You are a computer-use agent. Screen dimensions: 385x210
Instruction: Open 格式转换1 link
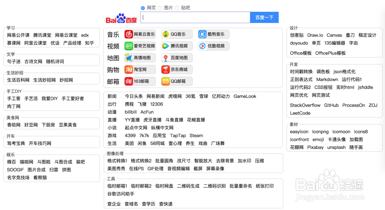click(x=117, y=161)
